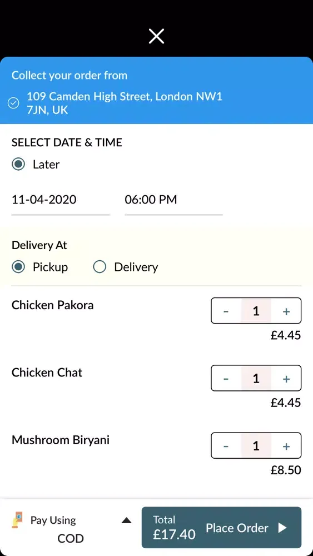Click the address checkmark circle icon
This screenshot has height=556, width=313.
[13, 103]
